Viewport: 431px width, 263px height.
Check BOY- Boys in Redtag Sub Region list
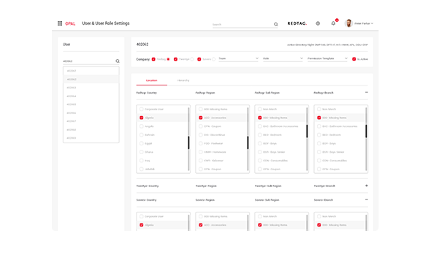(x=260, y=143)
